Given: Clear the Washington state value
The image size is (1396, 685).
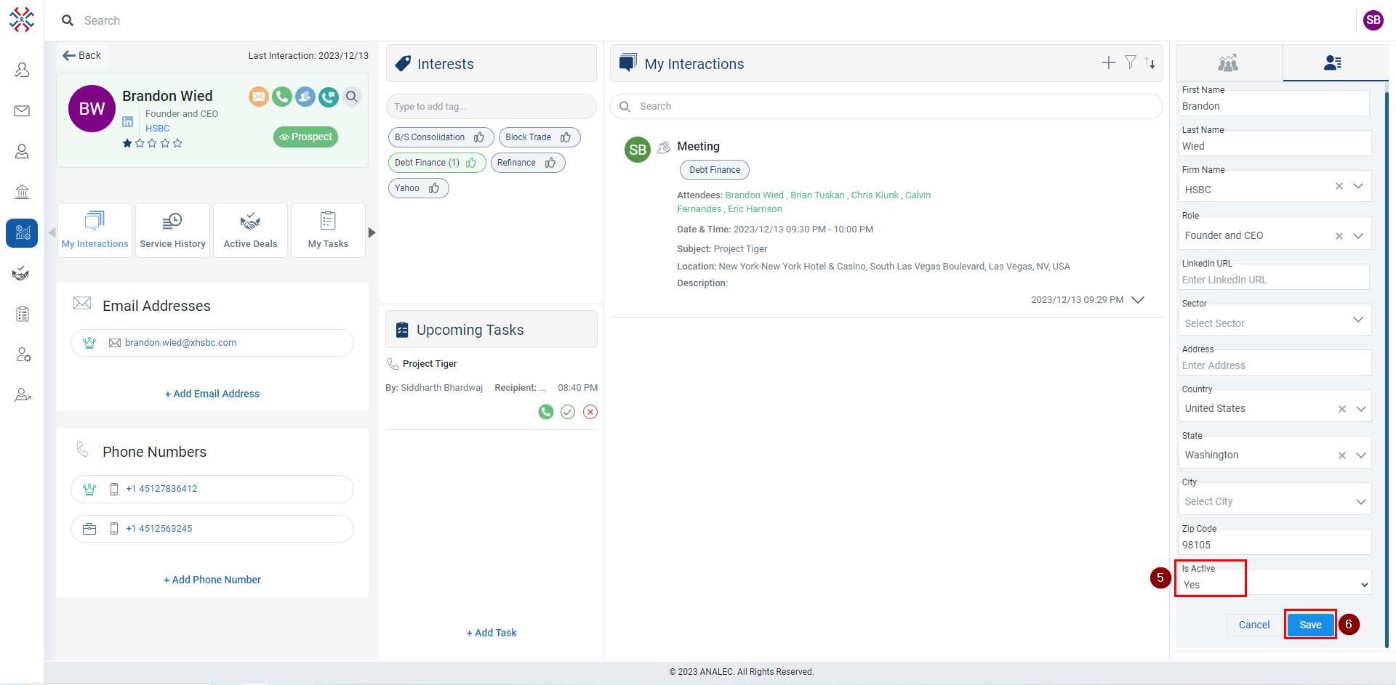Looking at the screenshot, I should [1342, 455].
